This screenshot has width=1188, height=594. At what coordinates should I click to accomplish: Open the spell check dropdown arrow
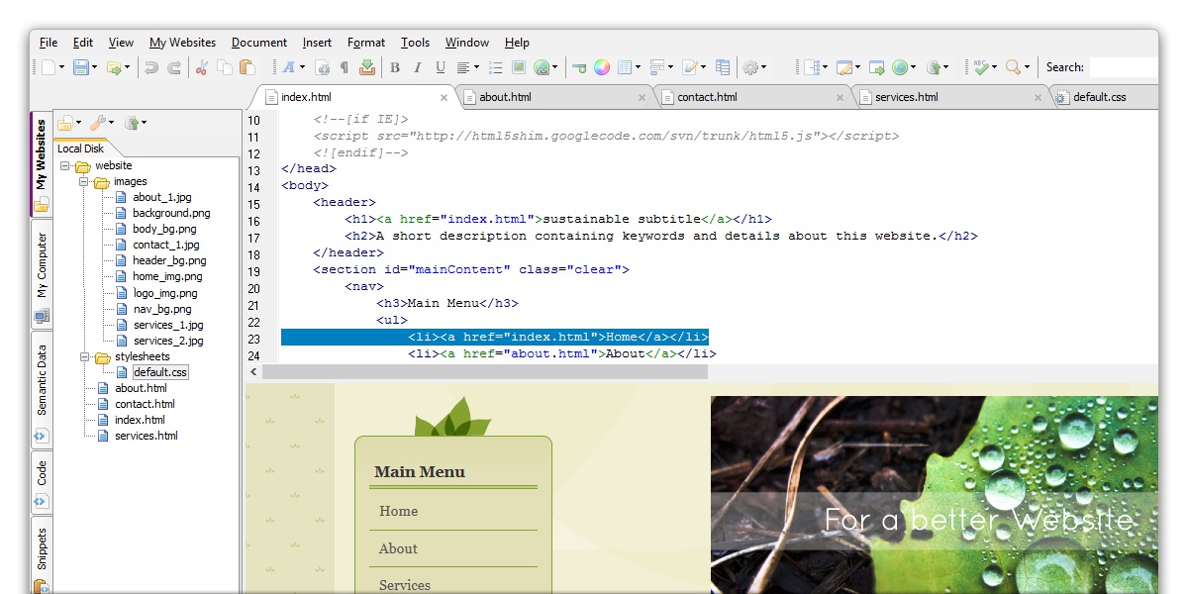(993, 68)
